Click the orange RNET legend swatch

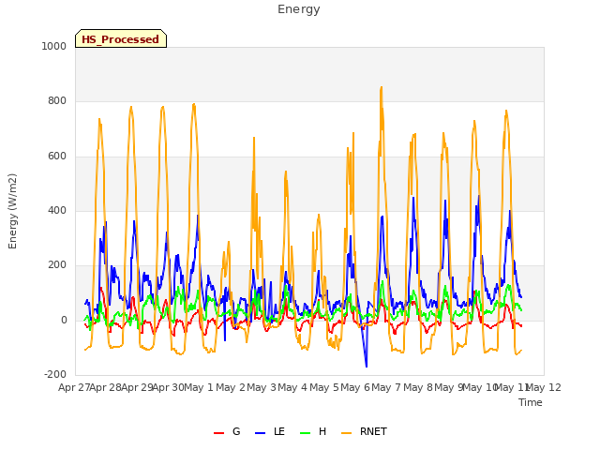coord(346,433)
